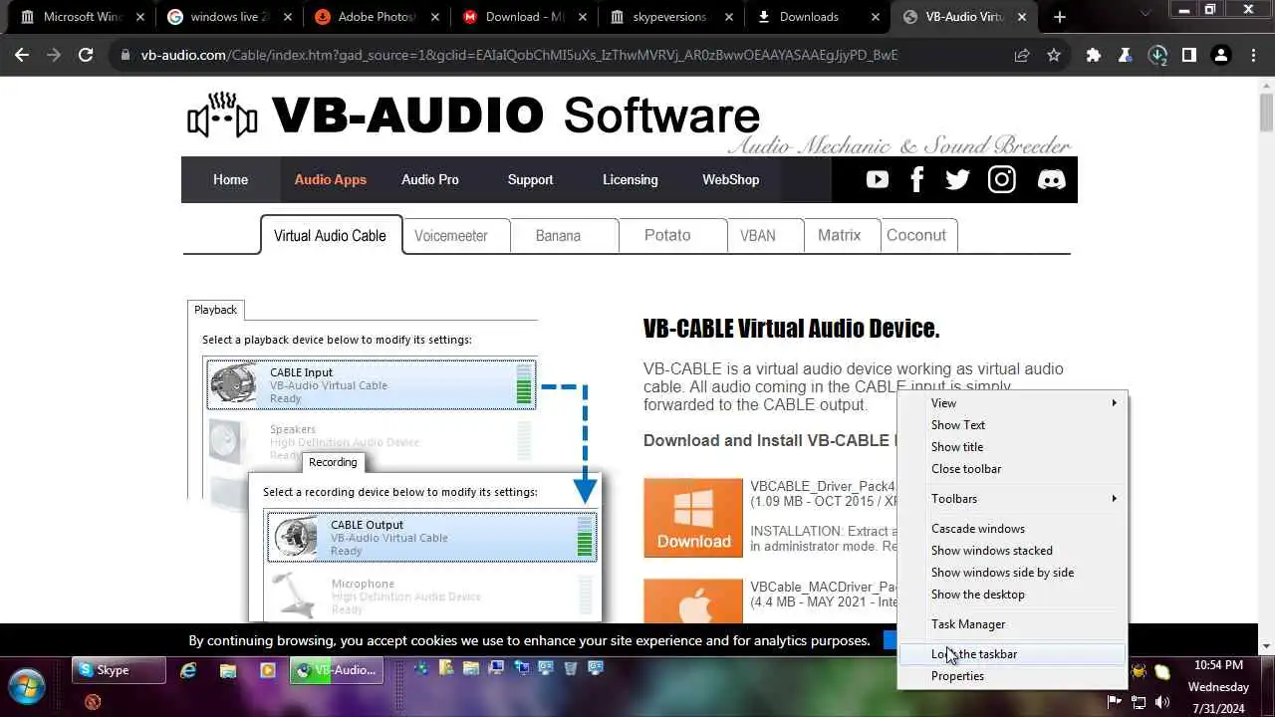Switch to the Adobe Photoshop browser tab
The image size is (1275, 717).
pos(377,17)
